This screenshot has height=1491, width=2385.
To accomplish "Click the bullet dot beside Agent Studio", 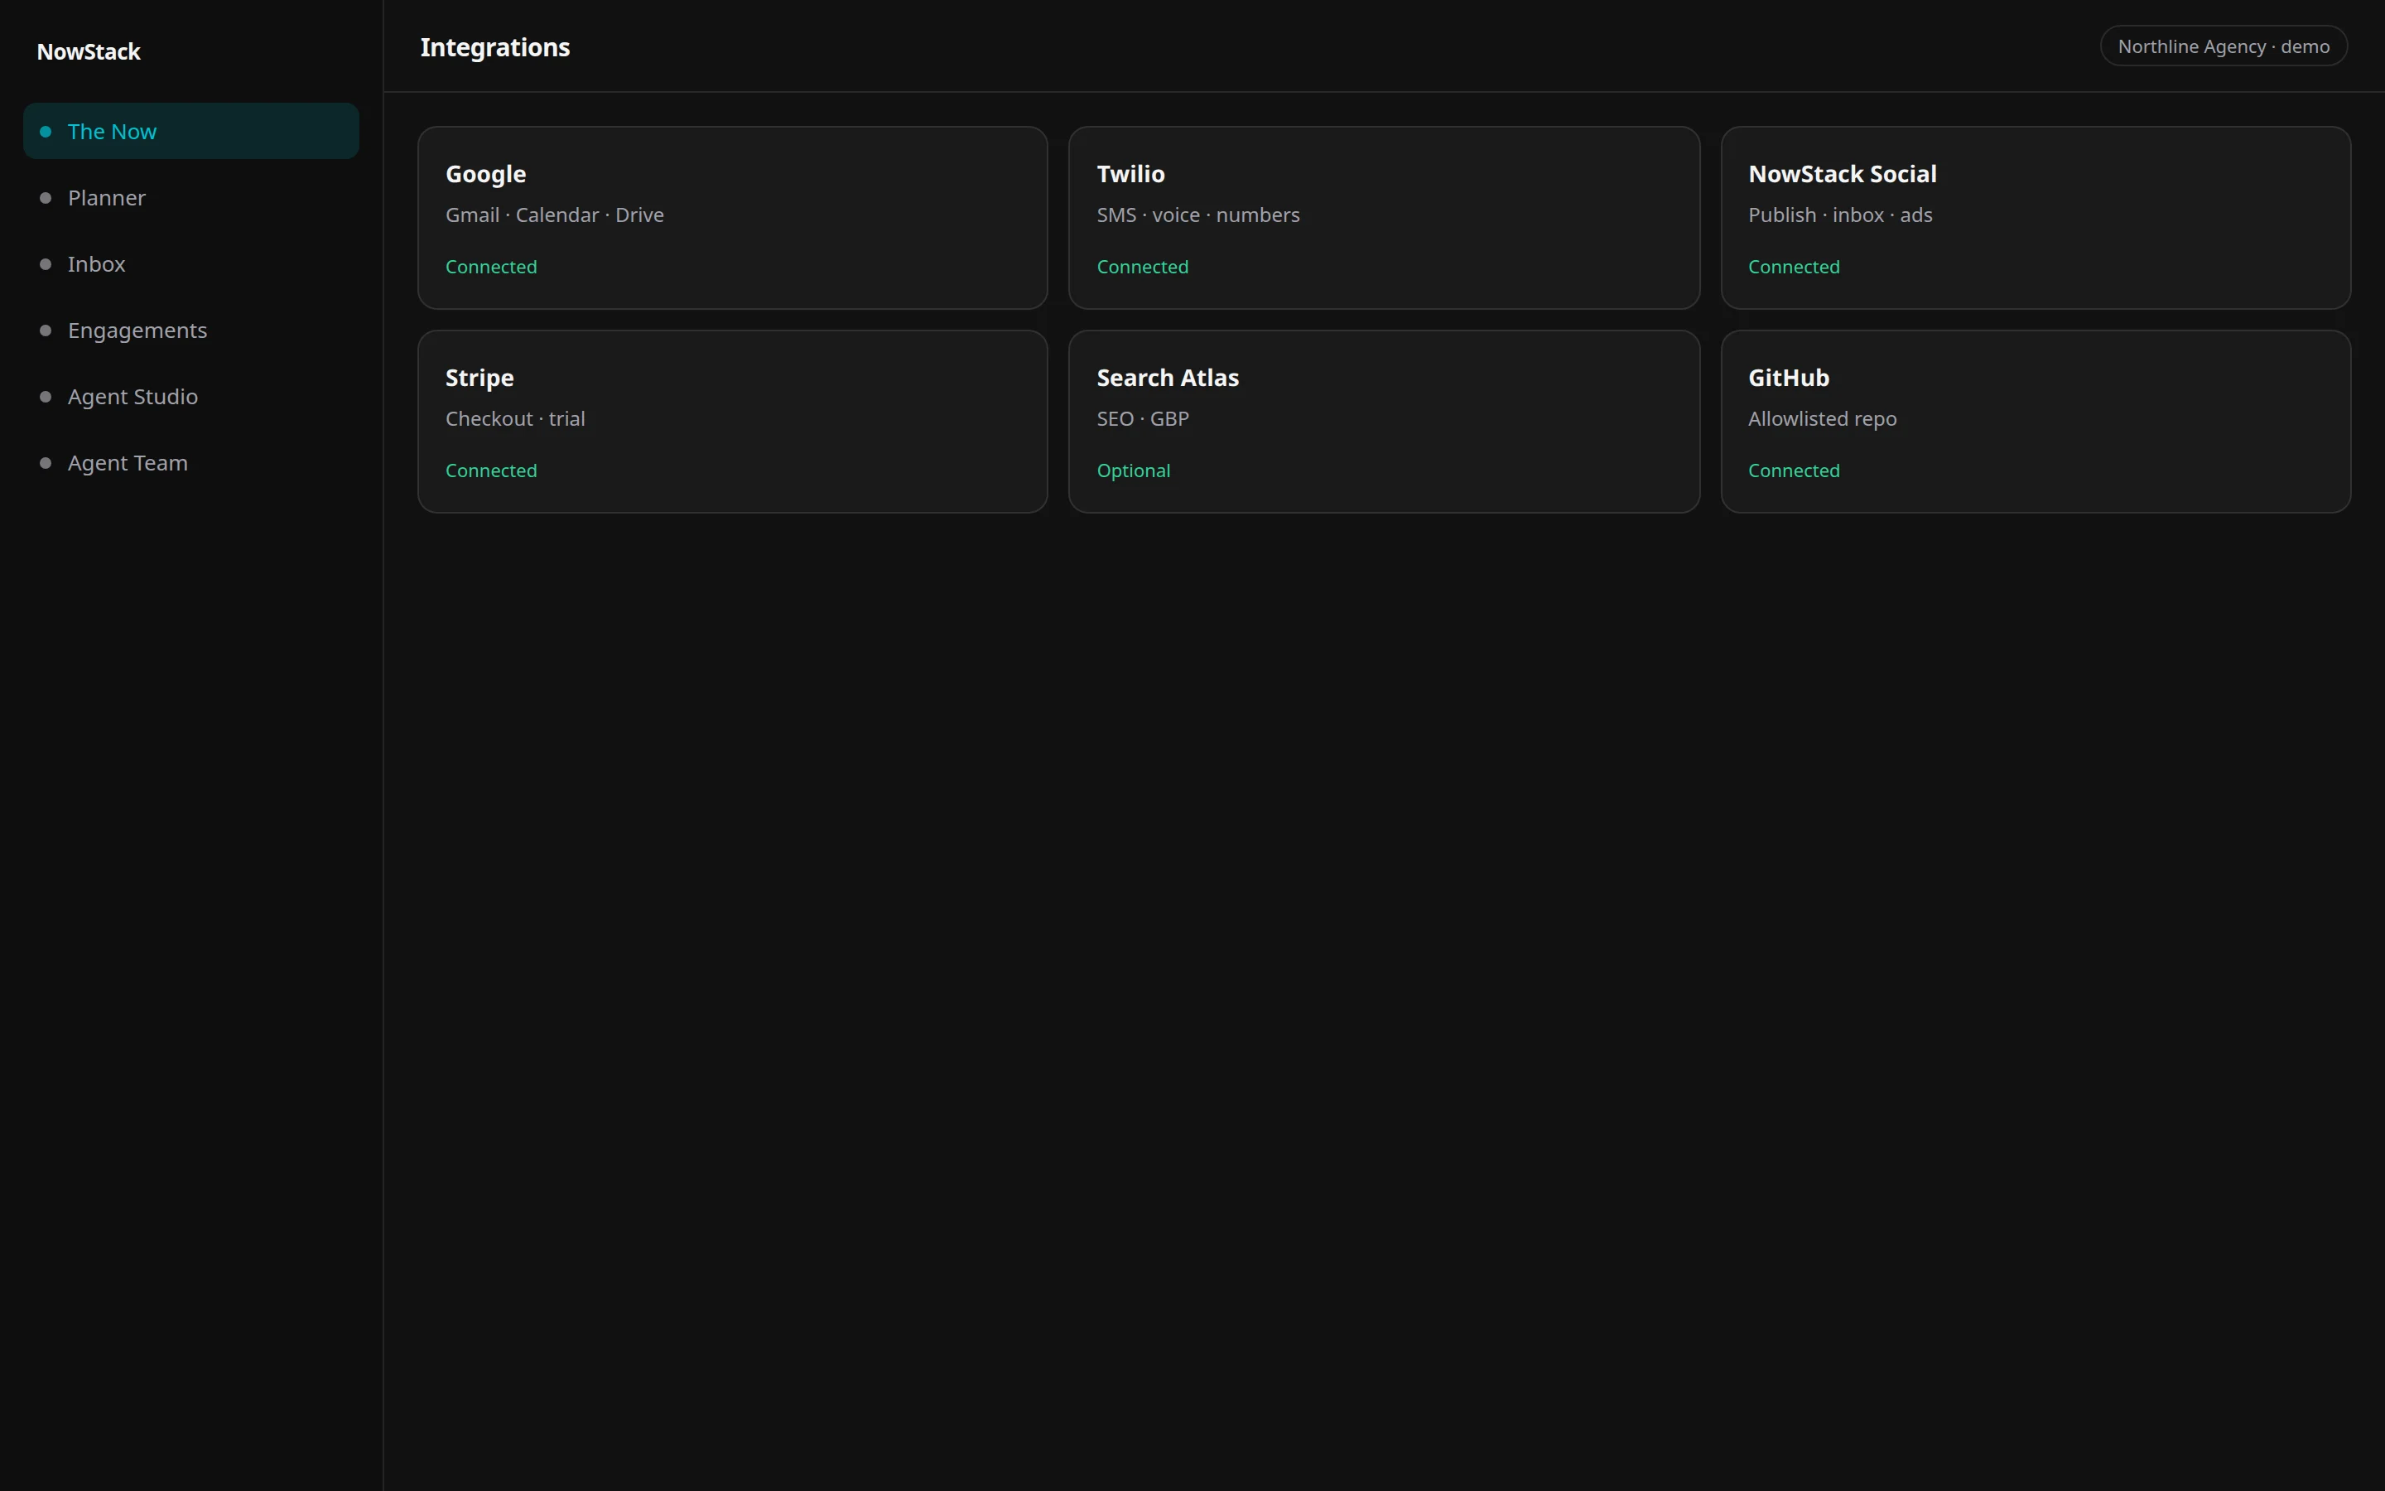I will (46, 397).
